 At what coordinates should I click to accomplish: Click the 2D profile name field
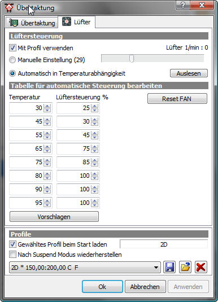(x=164, y=244)
